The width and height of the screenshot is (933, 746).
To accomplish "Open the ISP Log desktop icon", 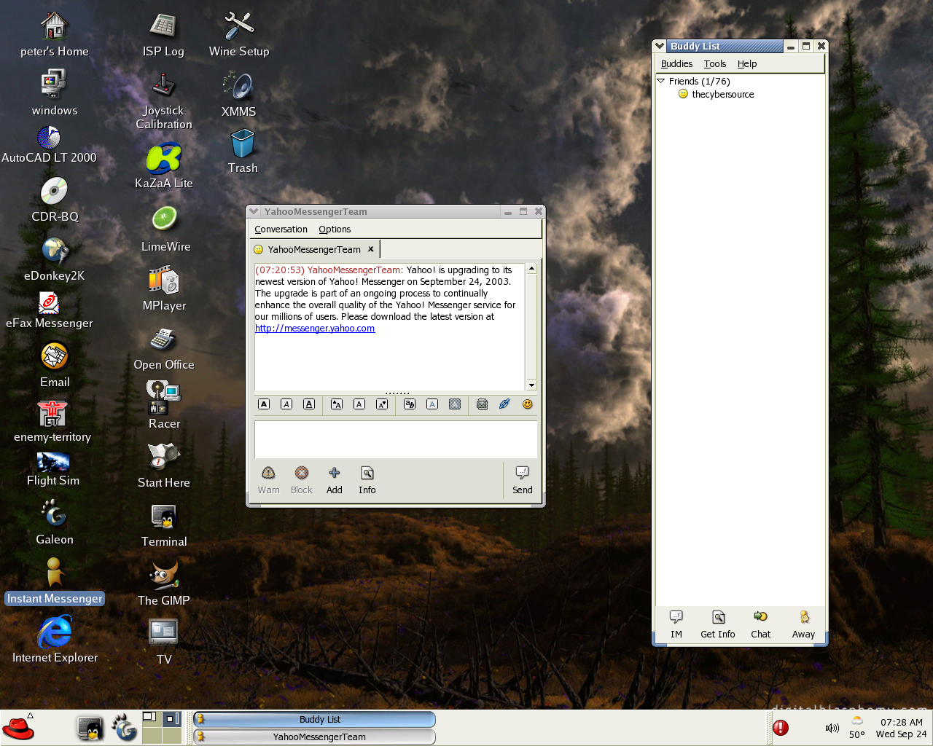I will (163, 34).
